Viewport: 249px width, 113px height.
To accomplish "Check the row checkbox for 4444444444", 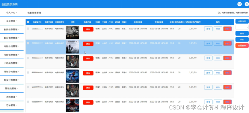I will pos(28,72).
